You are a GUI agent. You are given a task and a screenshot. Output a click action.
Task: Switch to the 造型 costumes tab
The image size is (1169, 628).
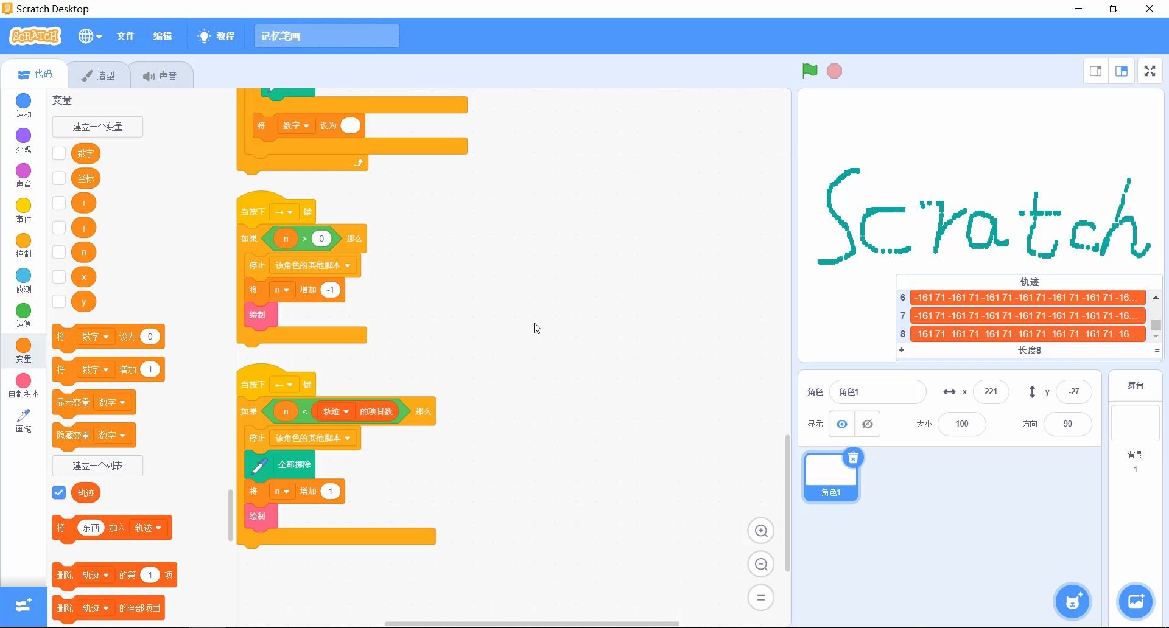(99, 74)
